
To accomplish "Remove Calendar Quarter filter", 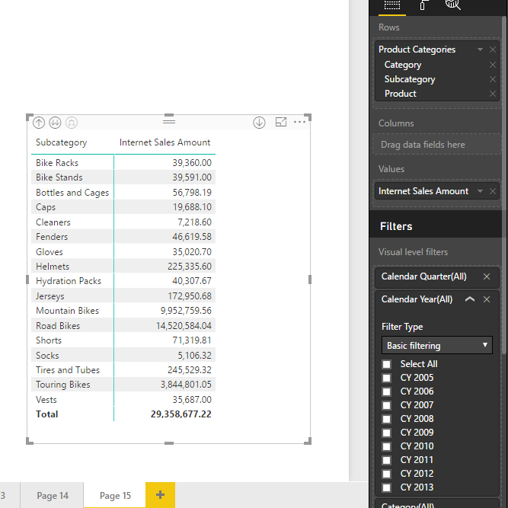I will click(x=487, y=276).
